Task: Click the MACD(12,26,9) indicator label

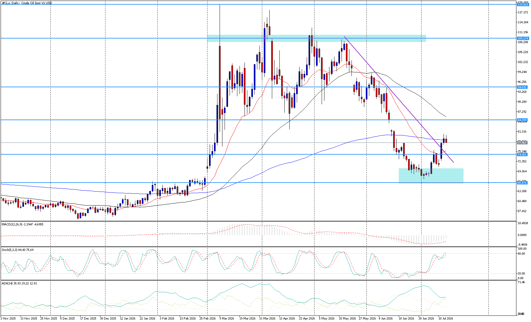Action: tap(22, 224)
